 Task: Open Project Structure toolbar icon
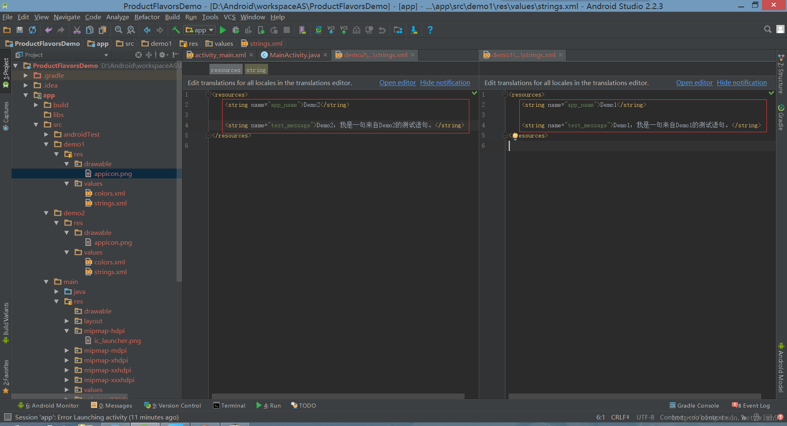click(398, 30)
